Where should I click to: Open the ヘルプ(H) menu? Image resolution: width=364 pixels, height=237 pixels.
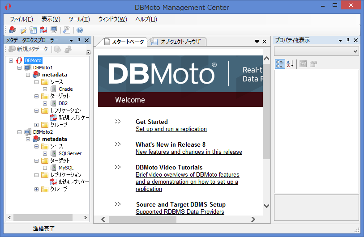coord(146,19)
